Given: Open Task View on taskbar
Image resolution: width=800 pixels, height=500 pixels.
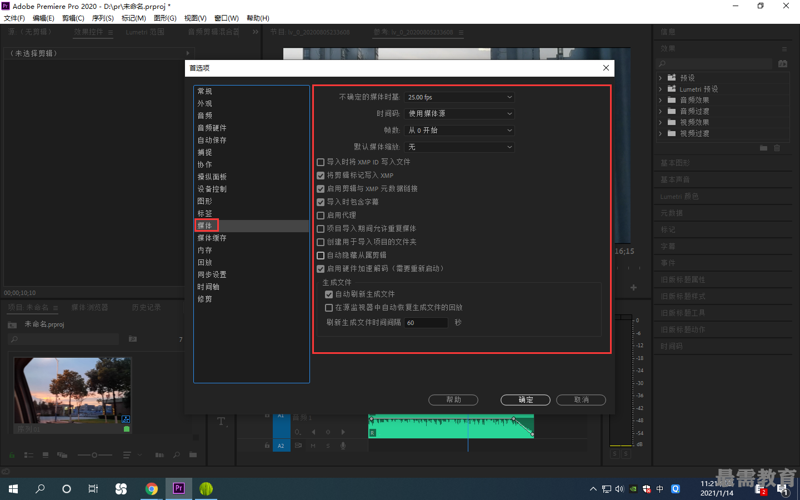Looking at the screenshot, I should [93, 489].
